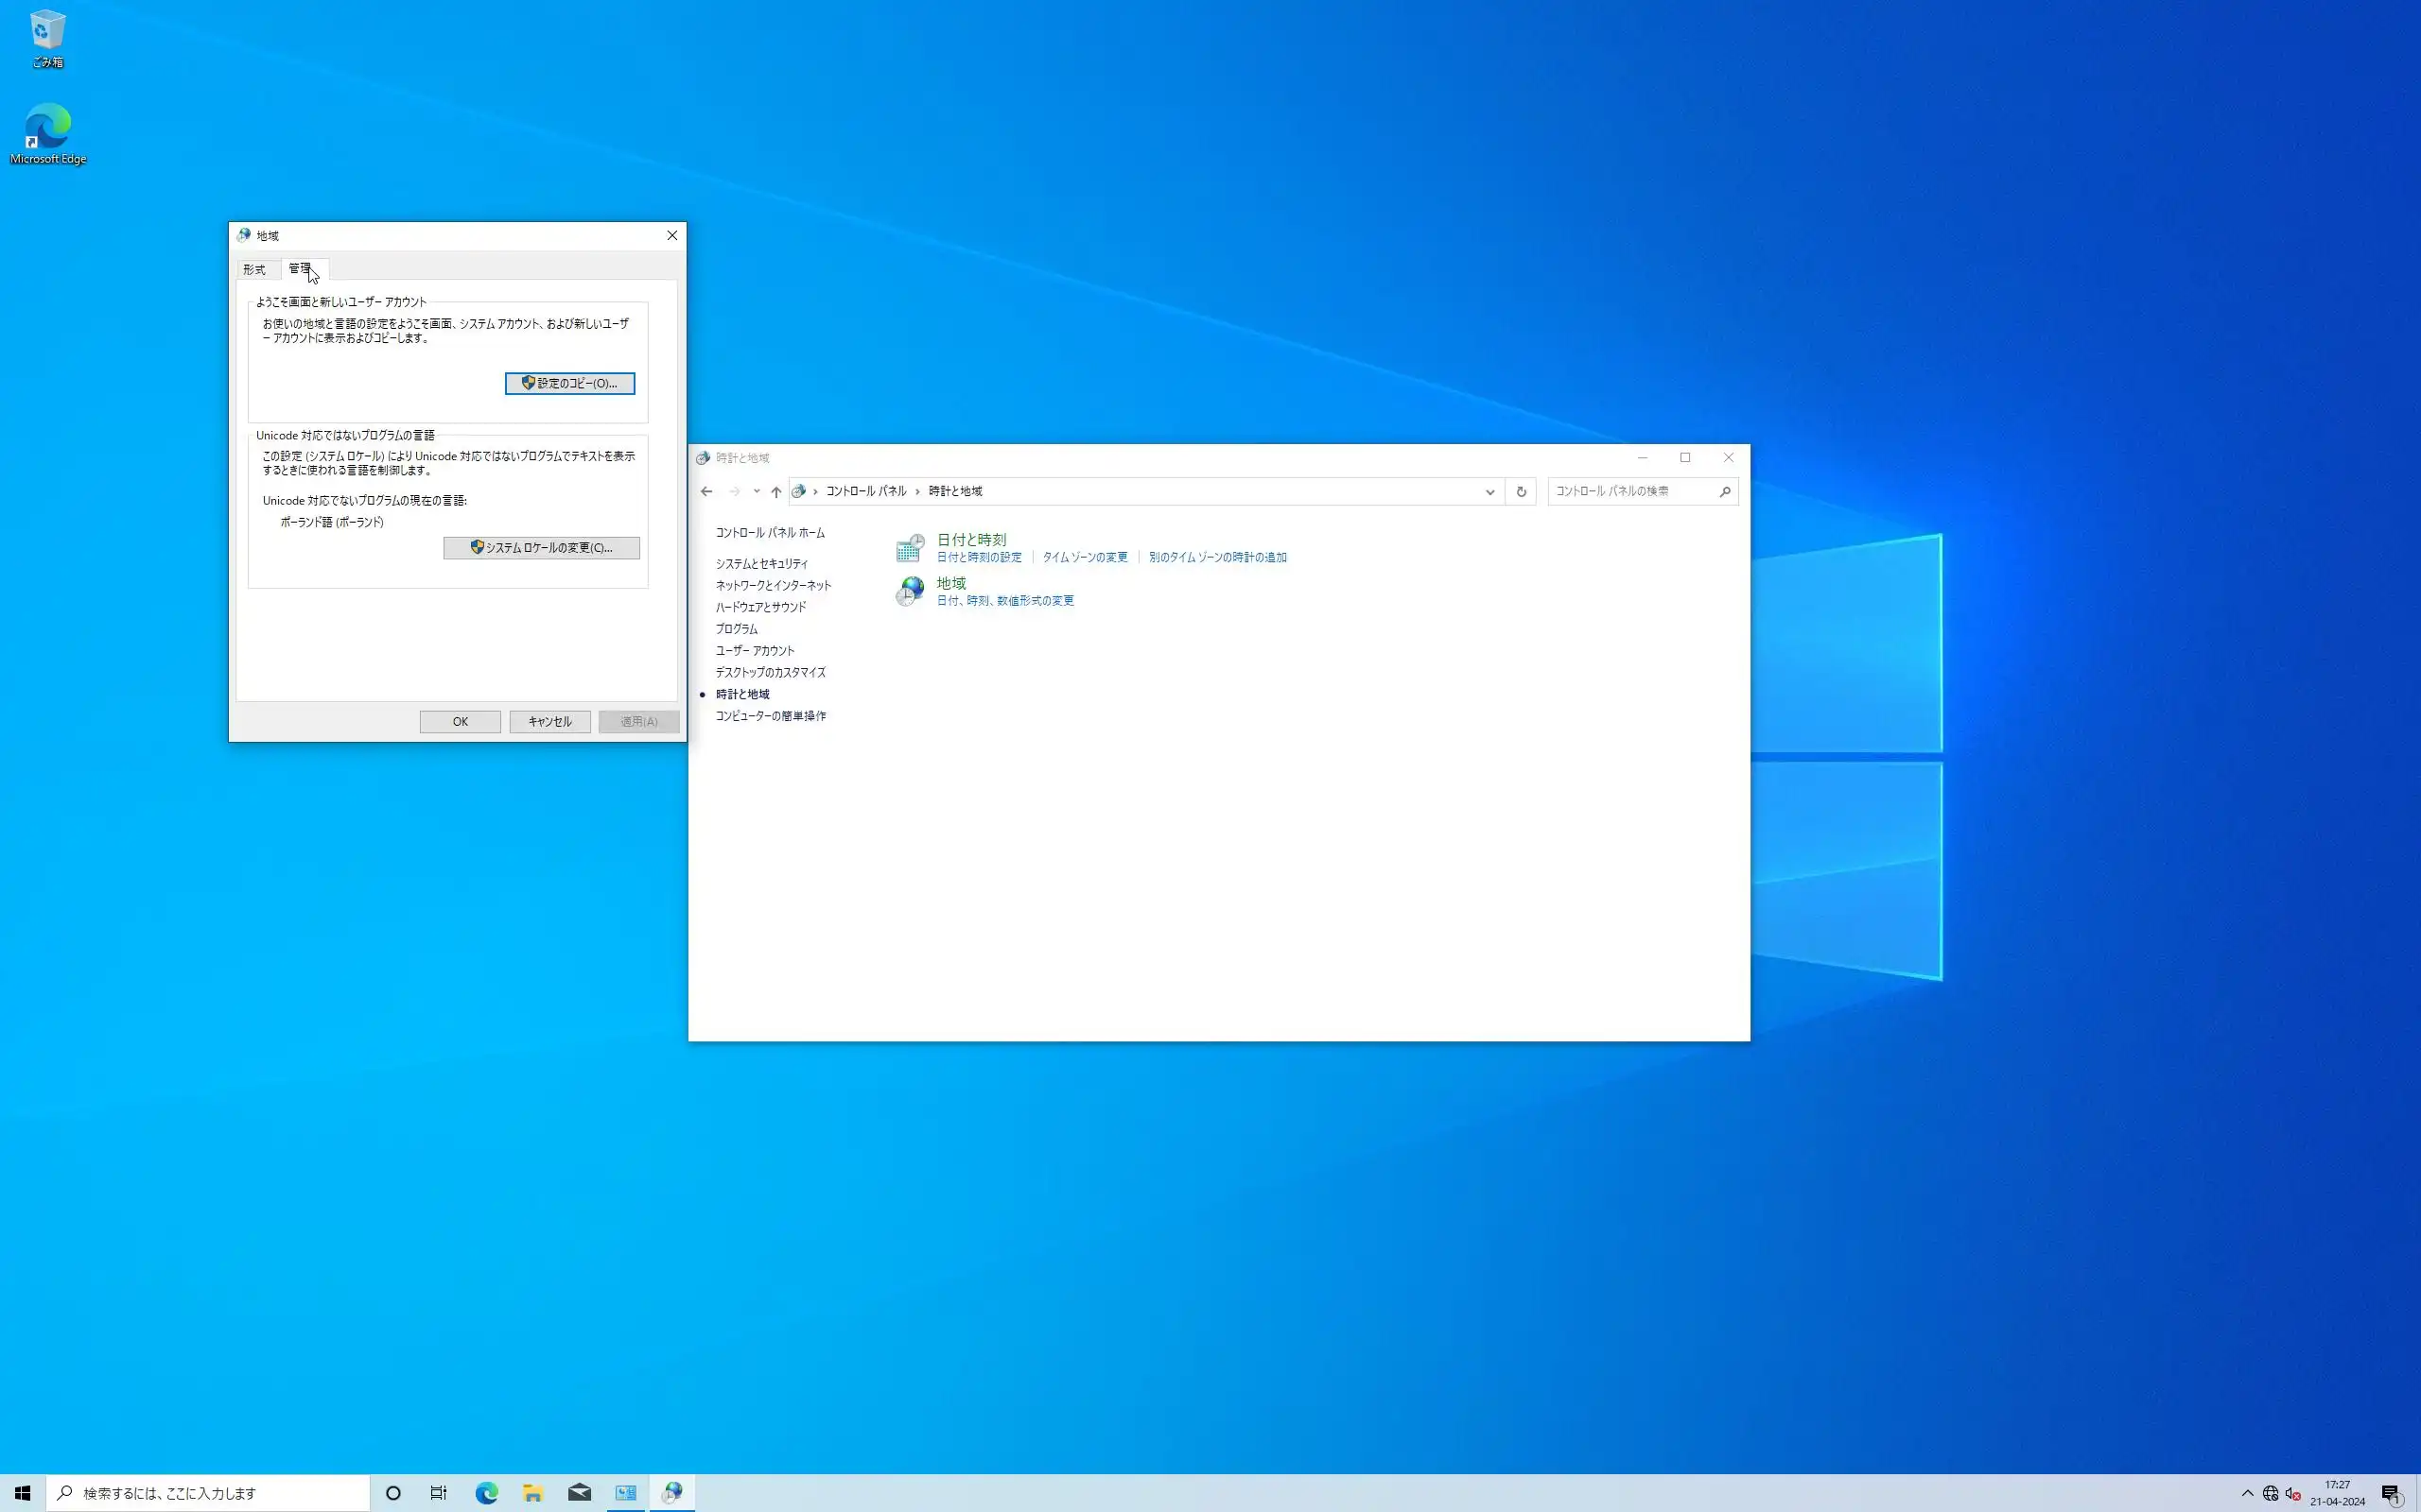Click the 設定のコピー button
This screenshot has width=2421, height=1512.
click(x=569, y=383)
